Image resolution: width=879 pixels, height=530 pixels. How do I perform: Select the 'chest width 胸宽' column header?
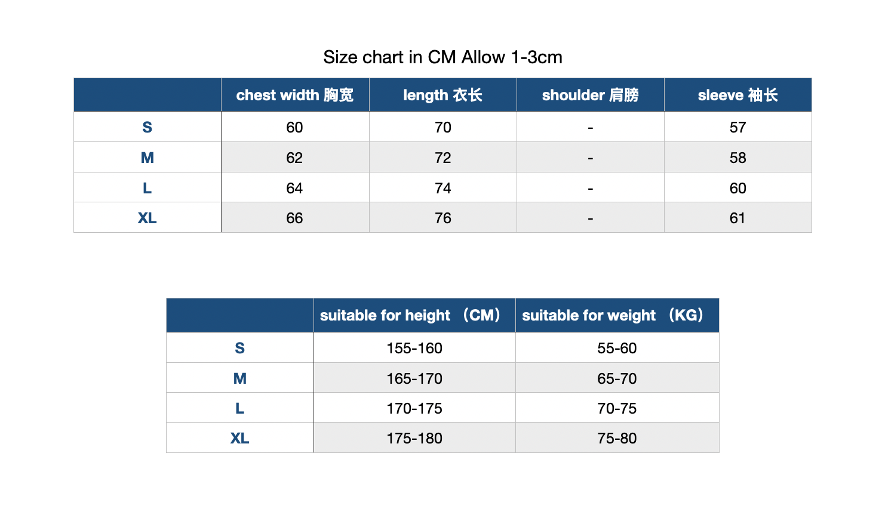(x=295, y=95)
